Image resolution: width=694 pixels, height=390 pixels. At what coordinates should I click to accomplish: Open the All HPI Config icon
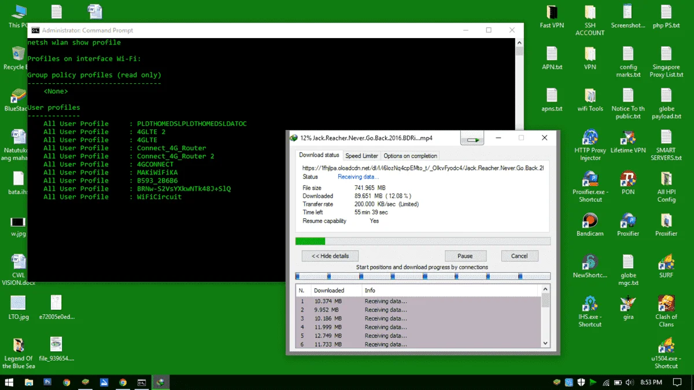(666, 187)
